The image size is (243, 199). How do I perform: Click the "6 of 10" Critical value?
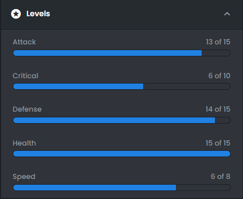tap(219, 76)
